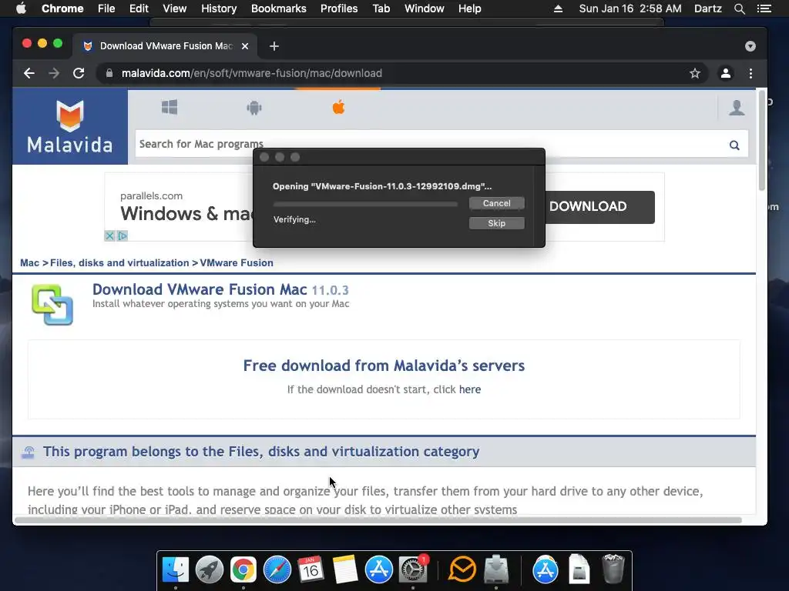Open Finder from the dock

coord(176,569)
